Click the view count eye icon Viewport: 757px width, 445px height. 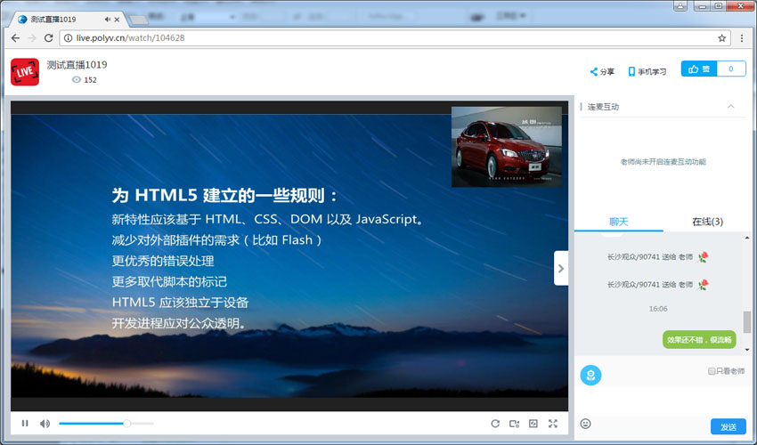[x=77, y=79]
